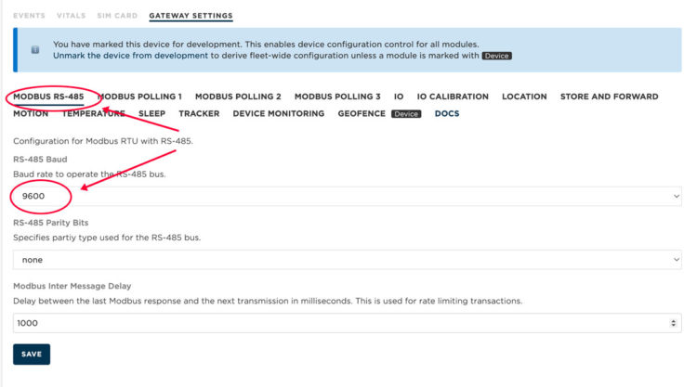This screenshot has height=387, width=697.
Task: Open the Tracker settings section
Action: click(199, 113)
